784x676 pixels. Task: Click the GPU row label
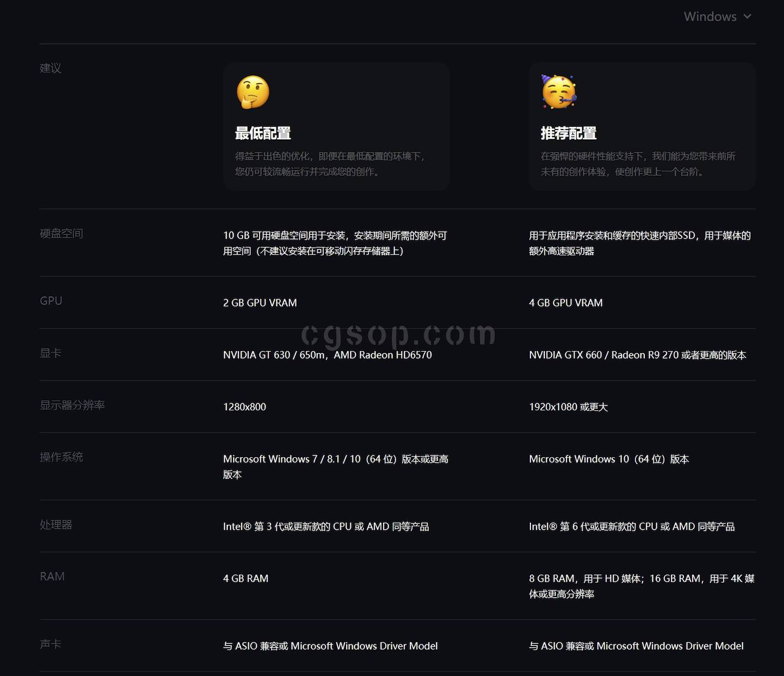tap(51, 301)
